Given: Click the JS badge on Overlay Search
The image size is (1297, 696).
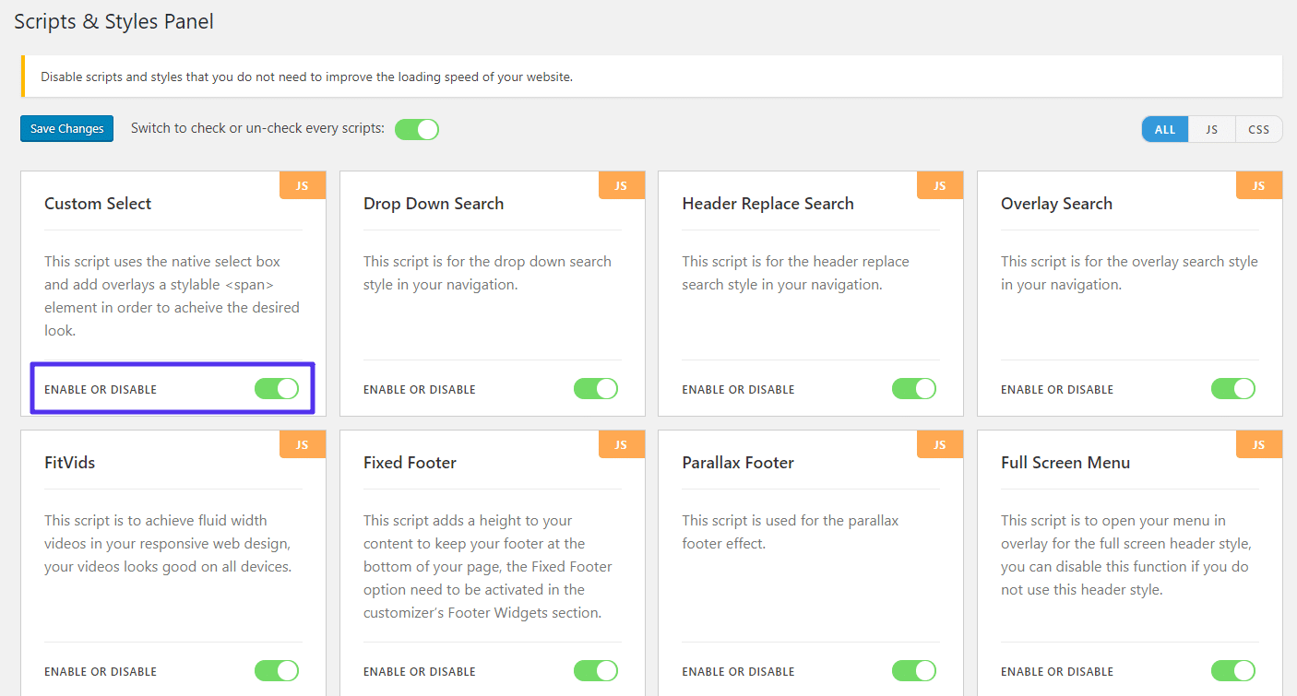Looking at the screenshot, I should pyautogui.click(x=1259, y=184).
